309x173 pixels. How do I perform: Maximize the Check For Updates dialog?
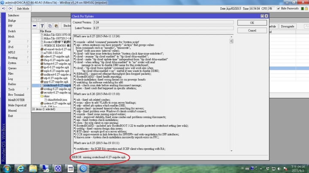262,16
